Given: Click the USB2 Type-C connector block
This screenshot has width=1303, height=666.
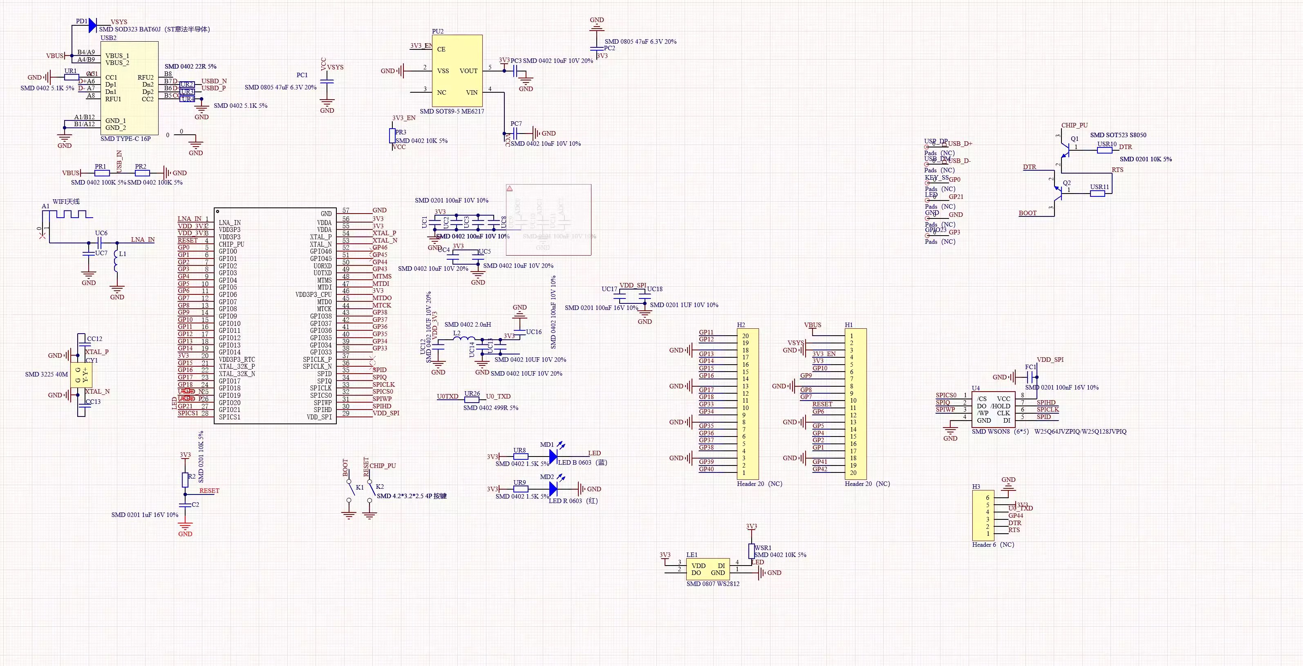Looking at the screenshot, I should point(130,88).
